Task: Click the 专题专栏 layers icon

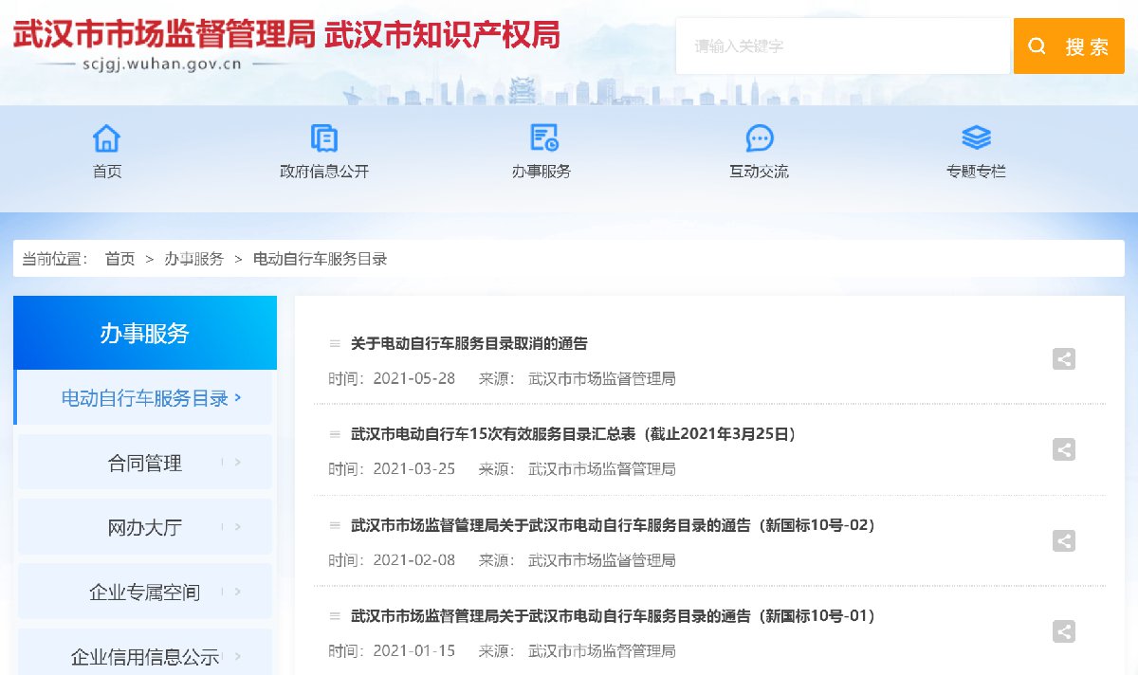Action: [976, 138]
